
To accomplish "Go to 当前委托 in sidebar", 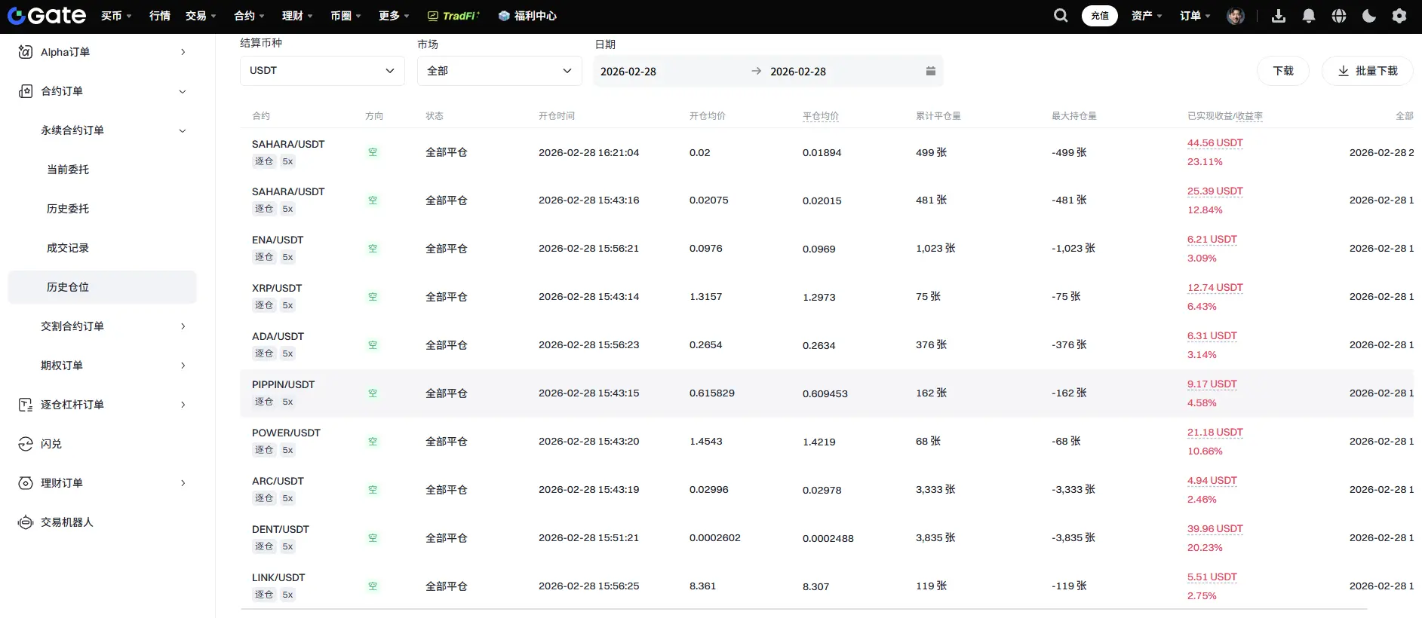I will [x=68, y=170].
